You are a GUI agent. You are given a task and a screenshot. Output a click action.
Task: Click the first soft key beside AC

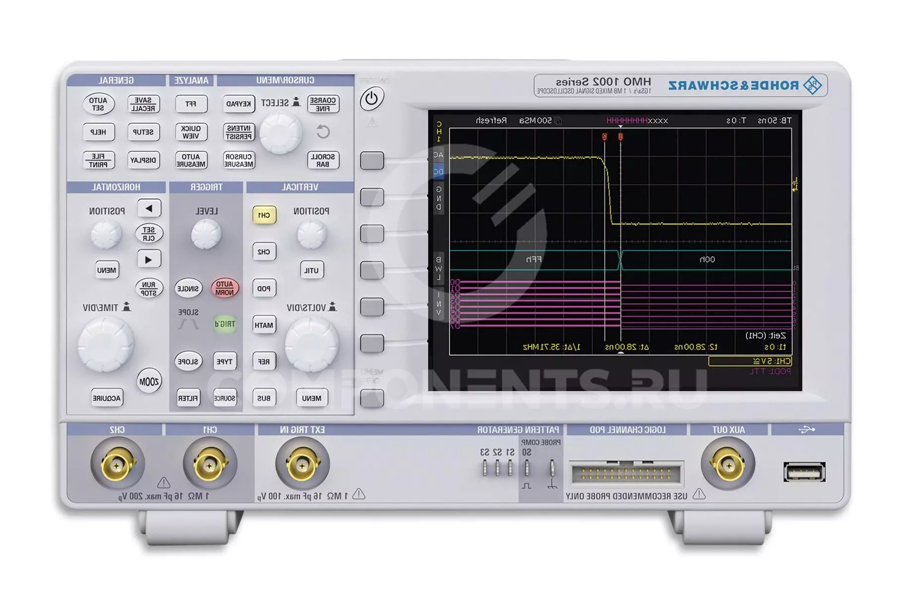click(x=372, y=161)
